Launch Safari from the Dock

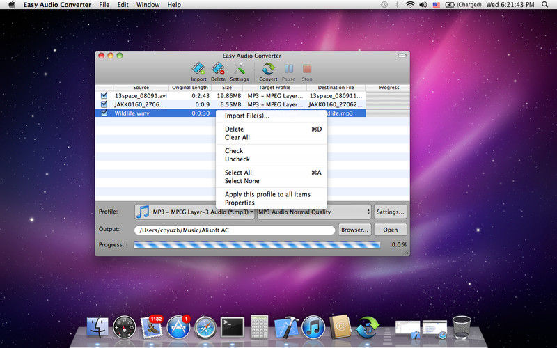(205, 327)
